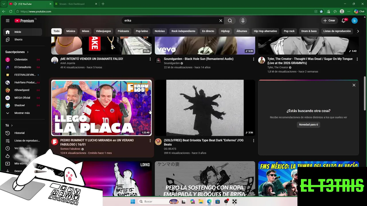Dismiss the ¿Estás buscando otra cosa? card

click(x=354, y=85)
